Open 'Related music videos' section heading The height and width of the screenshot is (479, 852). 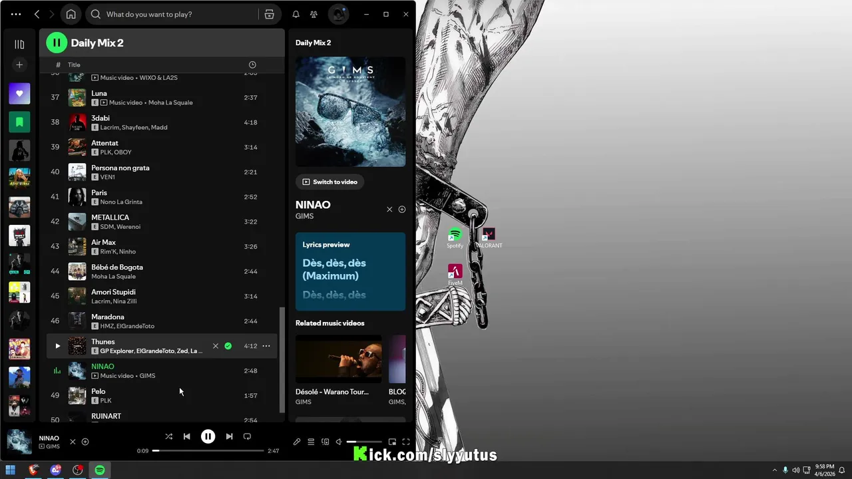tap(330, 323)
